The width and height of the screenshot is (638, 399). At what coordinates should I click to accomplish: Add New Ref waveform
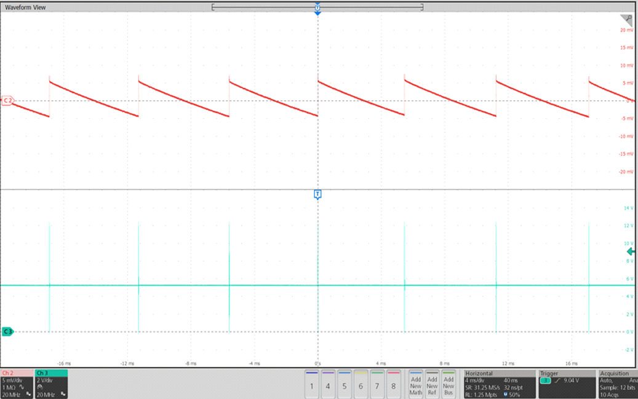tap(433, 384)
